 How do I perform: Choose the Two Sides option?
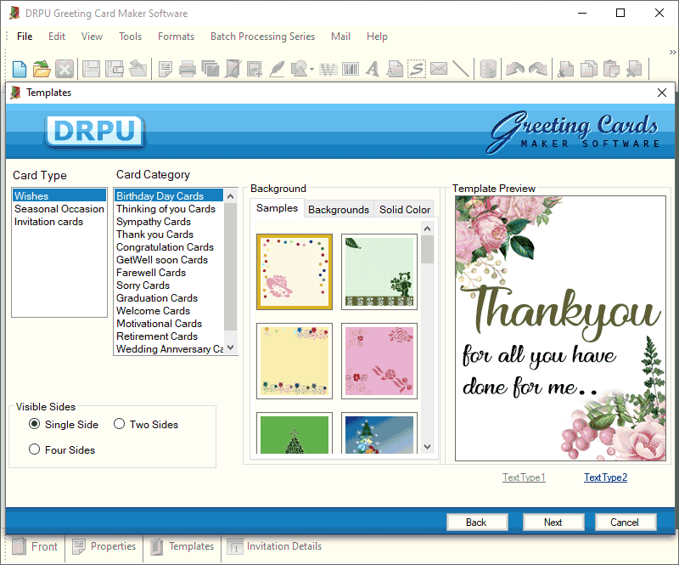click(x=119, y=424)
